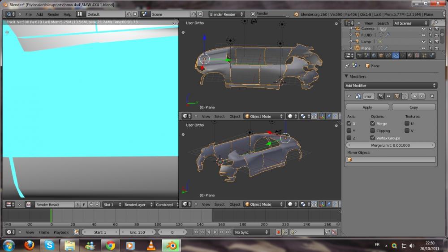Image resolution: width=448 pixels, height=252 pixels.
Task: Remove the Mirror modifier with X icon
Action: tap(432, 96)
